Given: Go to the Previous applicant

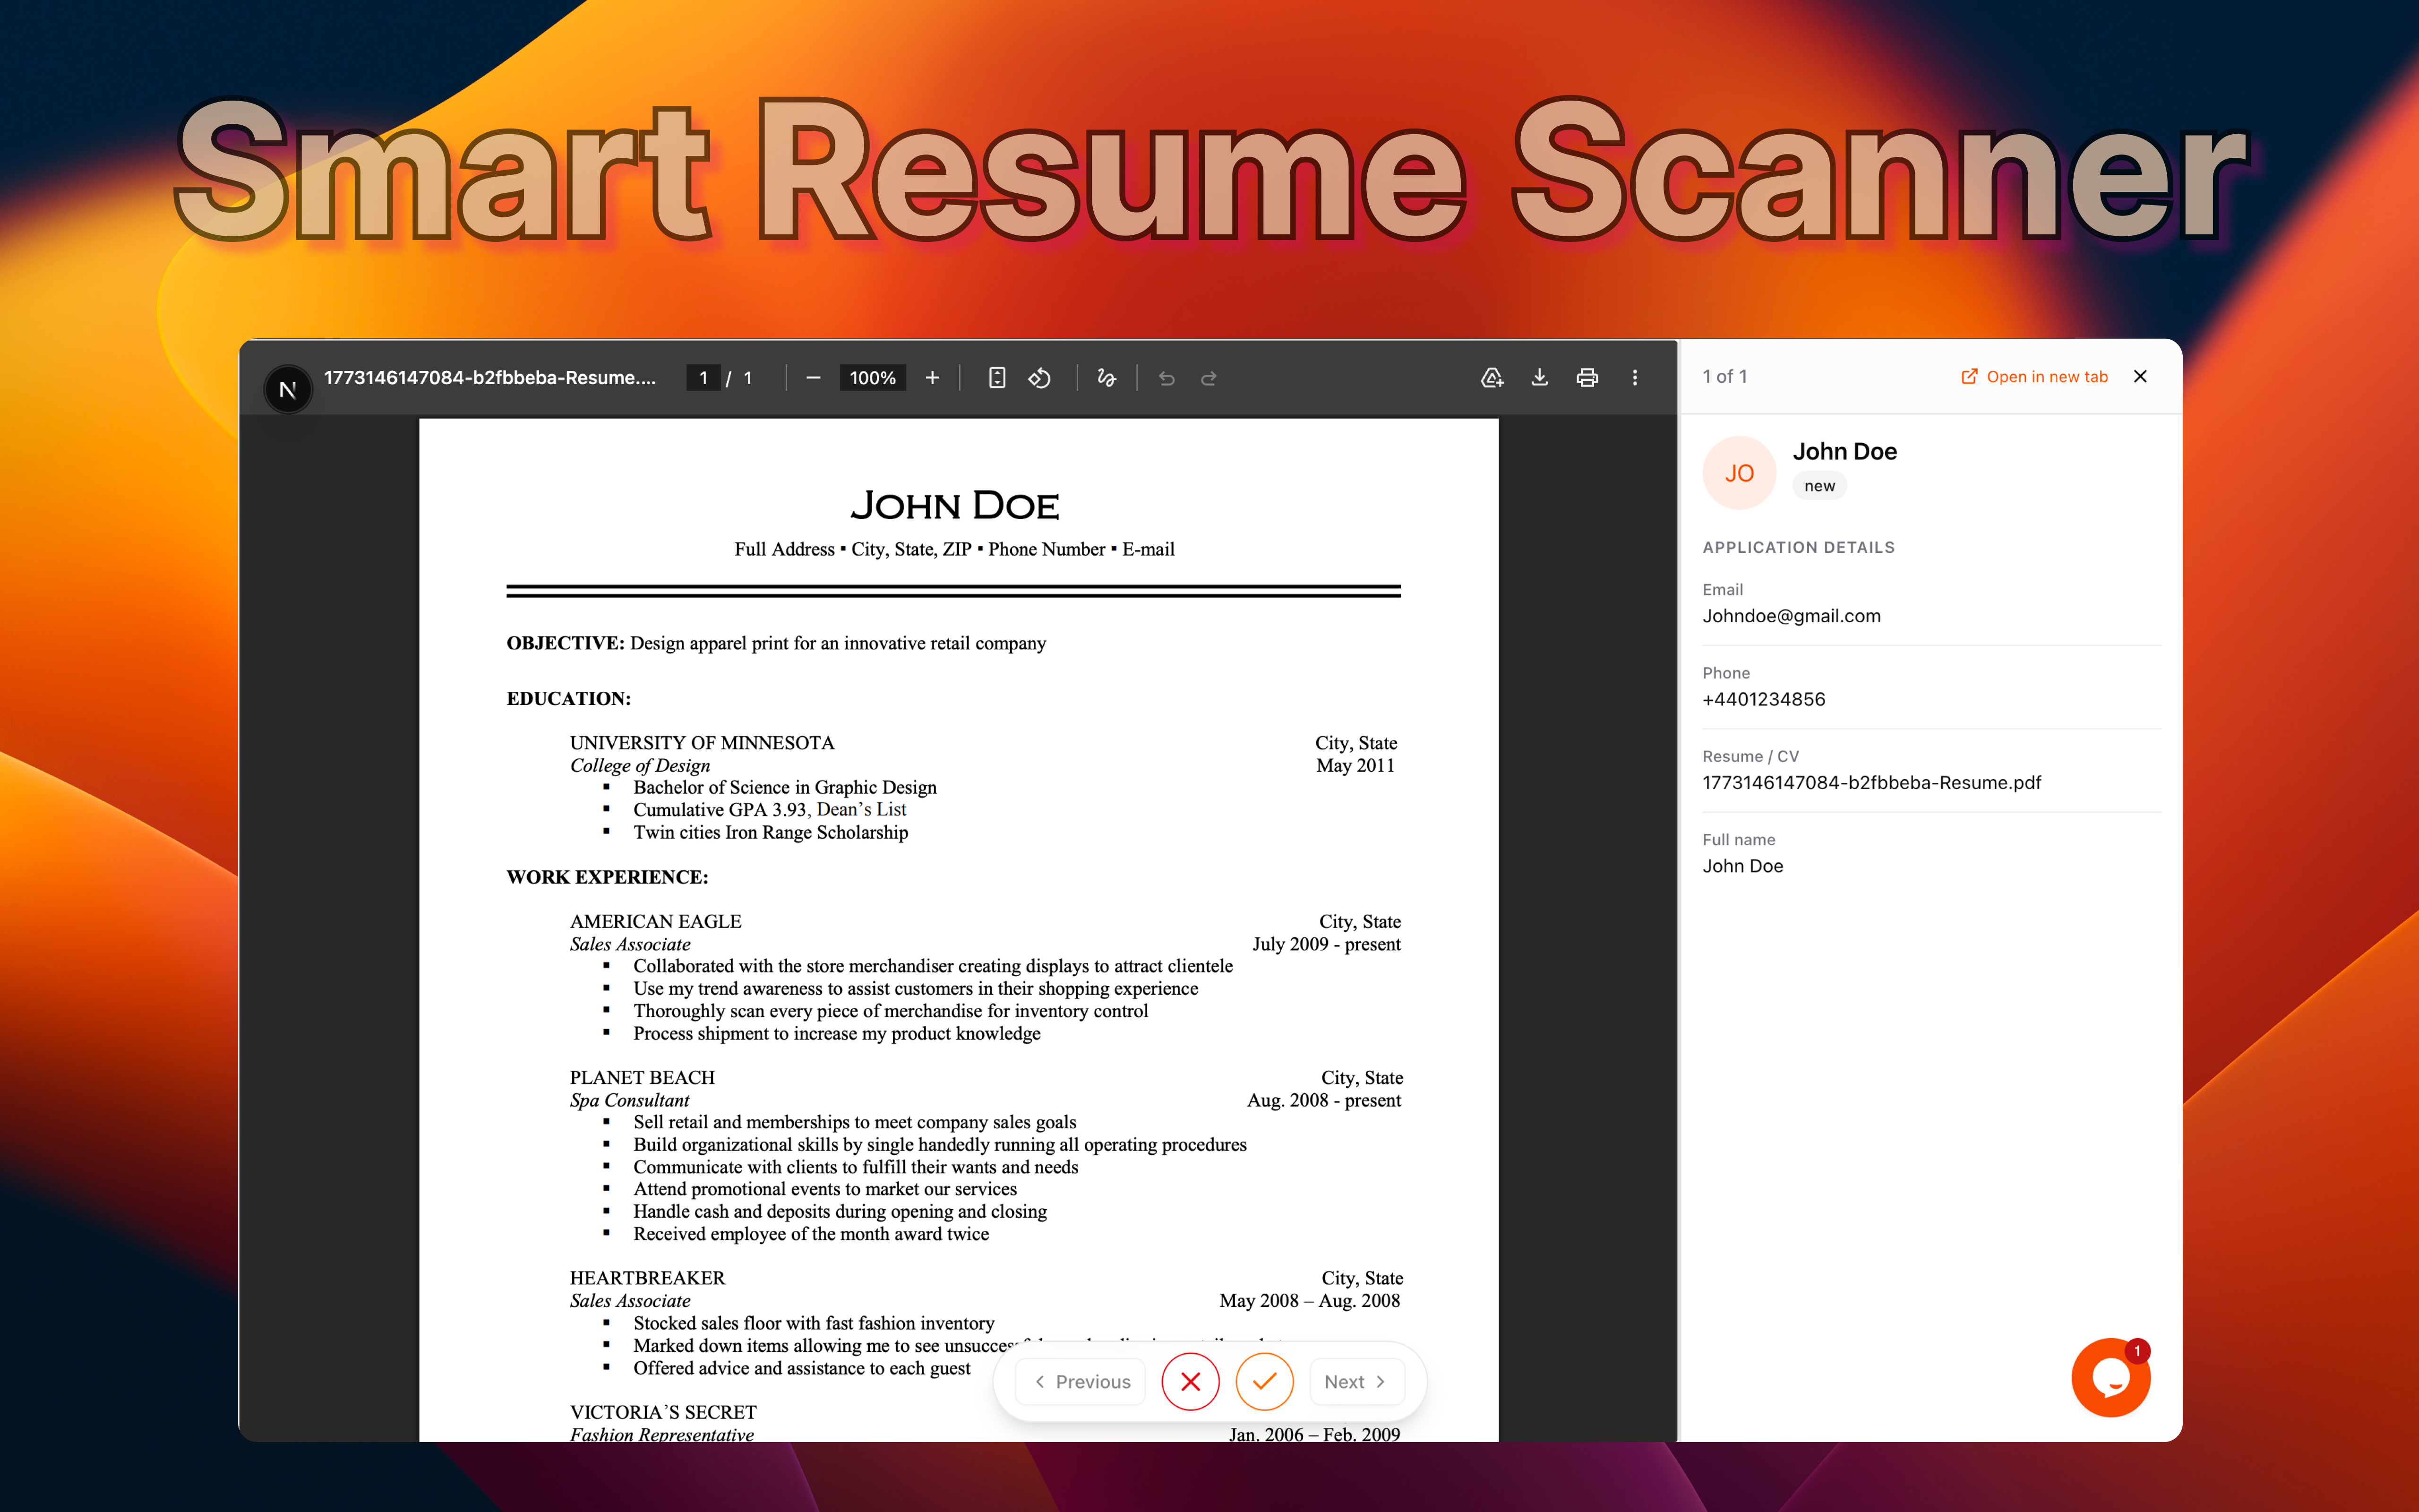Looking at the screenshot, I should click(1081, 1381).
